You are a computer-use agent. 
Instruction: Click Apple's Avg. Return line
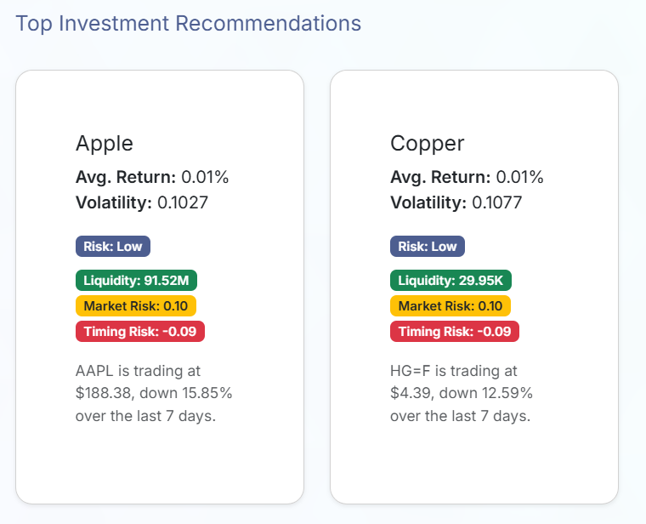coord(152,177)
